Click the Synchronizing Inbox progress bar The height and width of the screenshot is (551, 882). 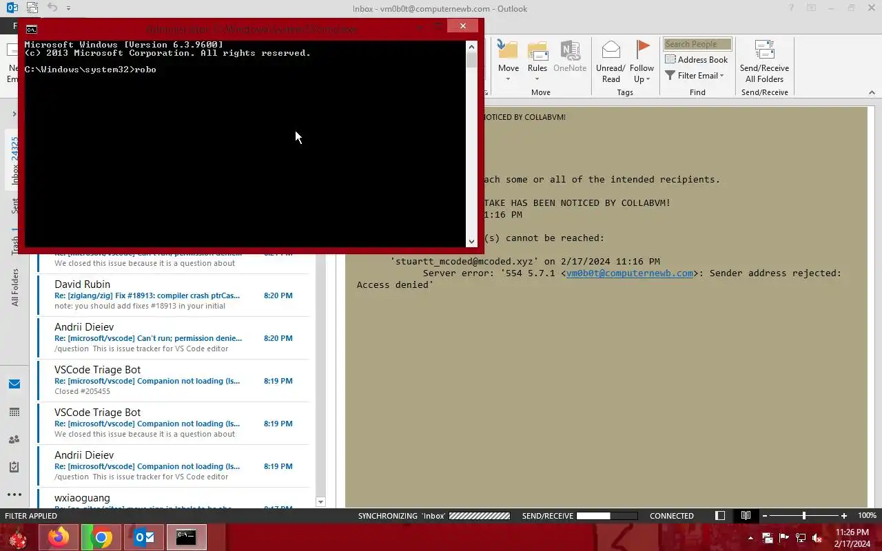point(480,515)
